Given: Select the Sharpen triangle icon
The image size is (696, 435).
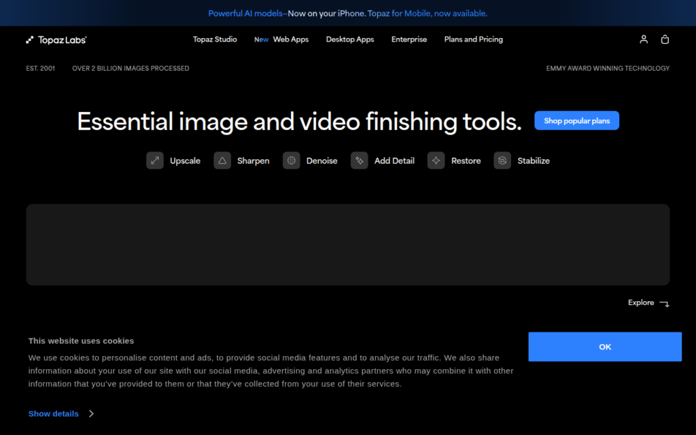Looking at the screenshot, I should (x=222, y=160).
